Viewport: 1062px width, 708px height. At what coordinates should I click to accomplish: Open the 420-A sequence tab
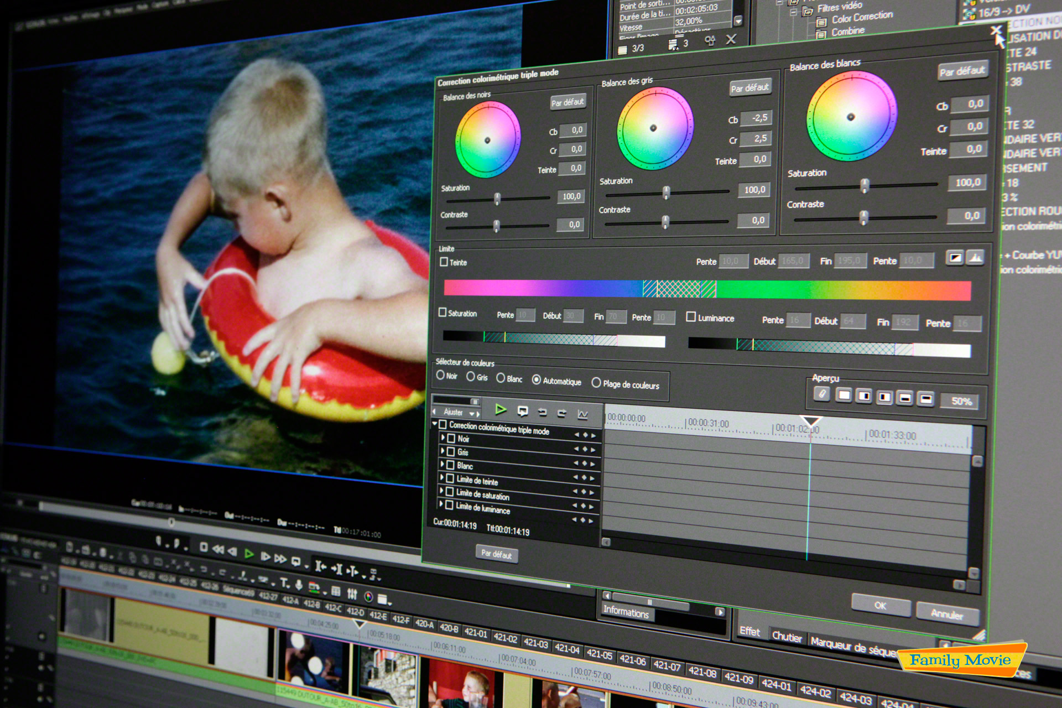pos(424,624)
